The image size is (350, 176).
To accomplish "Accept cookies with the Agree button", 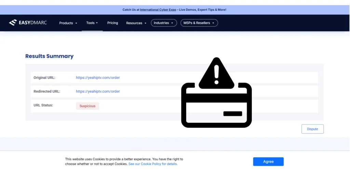I will [268, 162].
